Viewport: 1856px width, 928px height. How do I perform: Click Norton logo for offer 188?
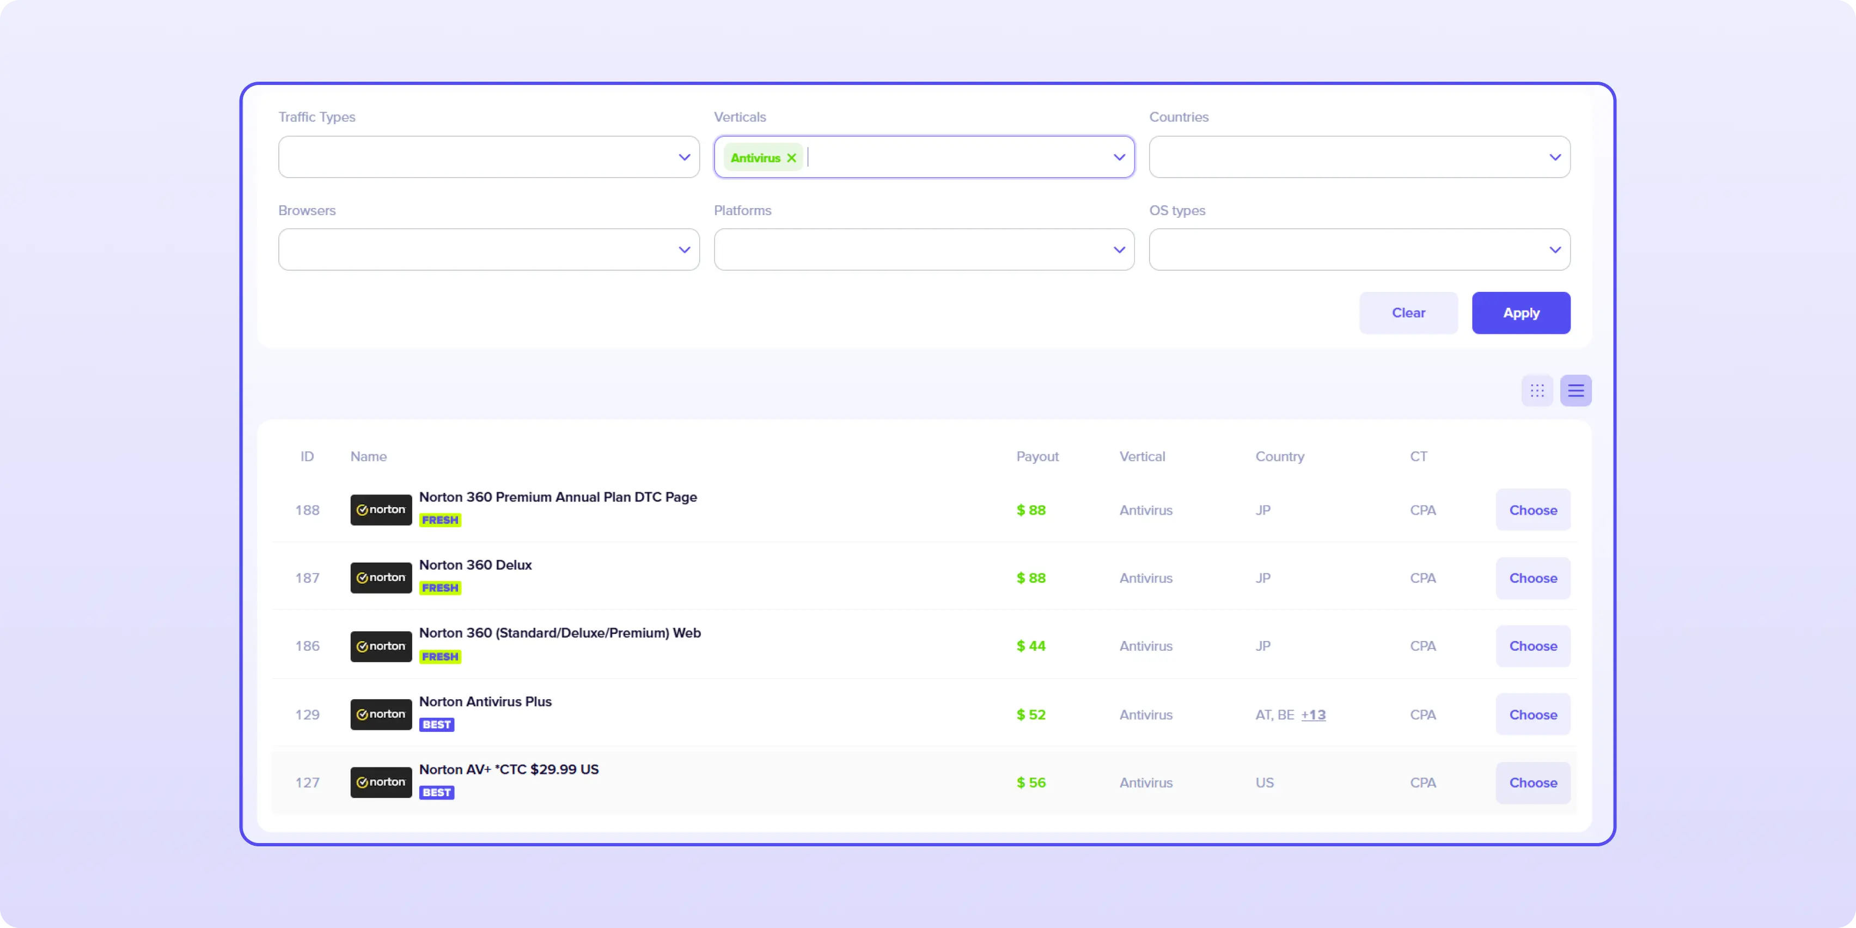coord(381,509)
